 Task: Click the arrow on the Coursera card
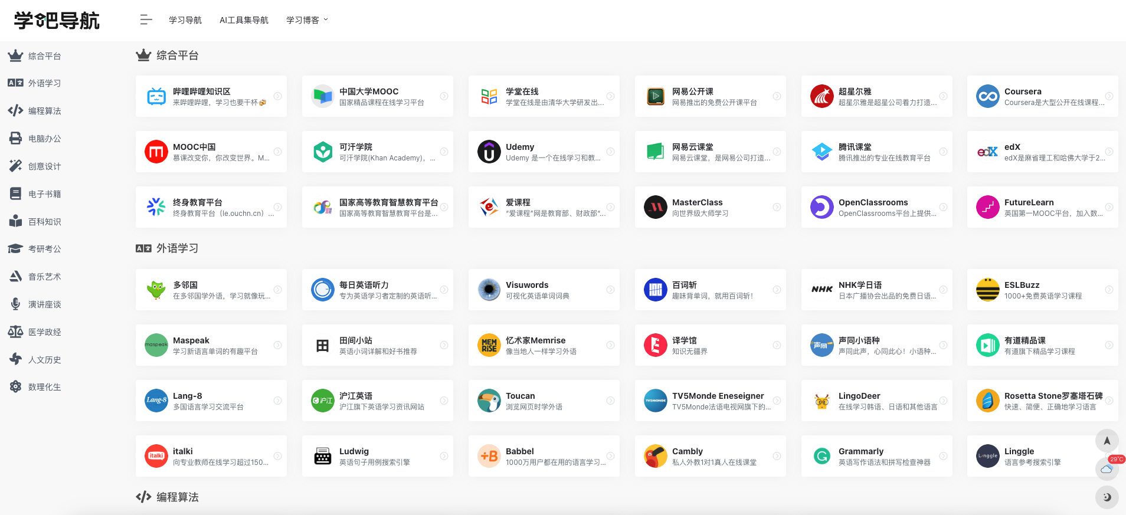click(1109, 96)
